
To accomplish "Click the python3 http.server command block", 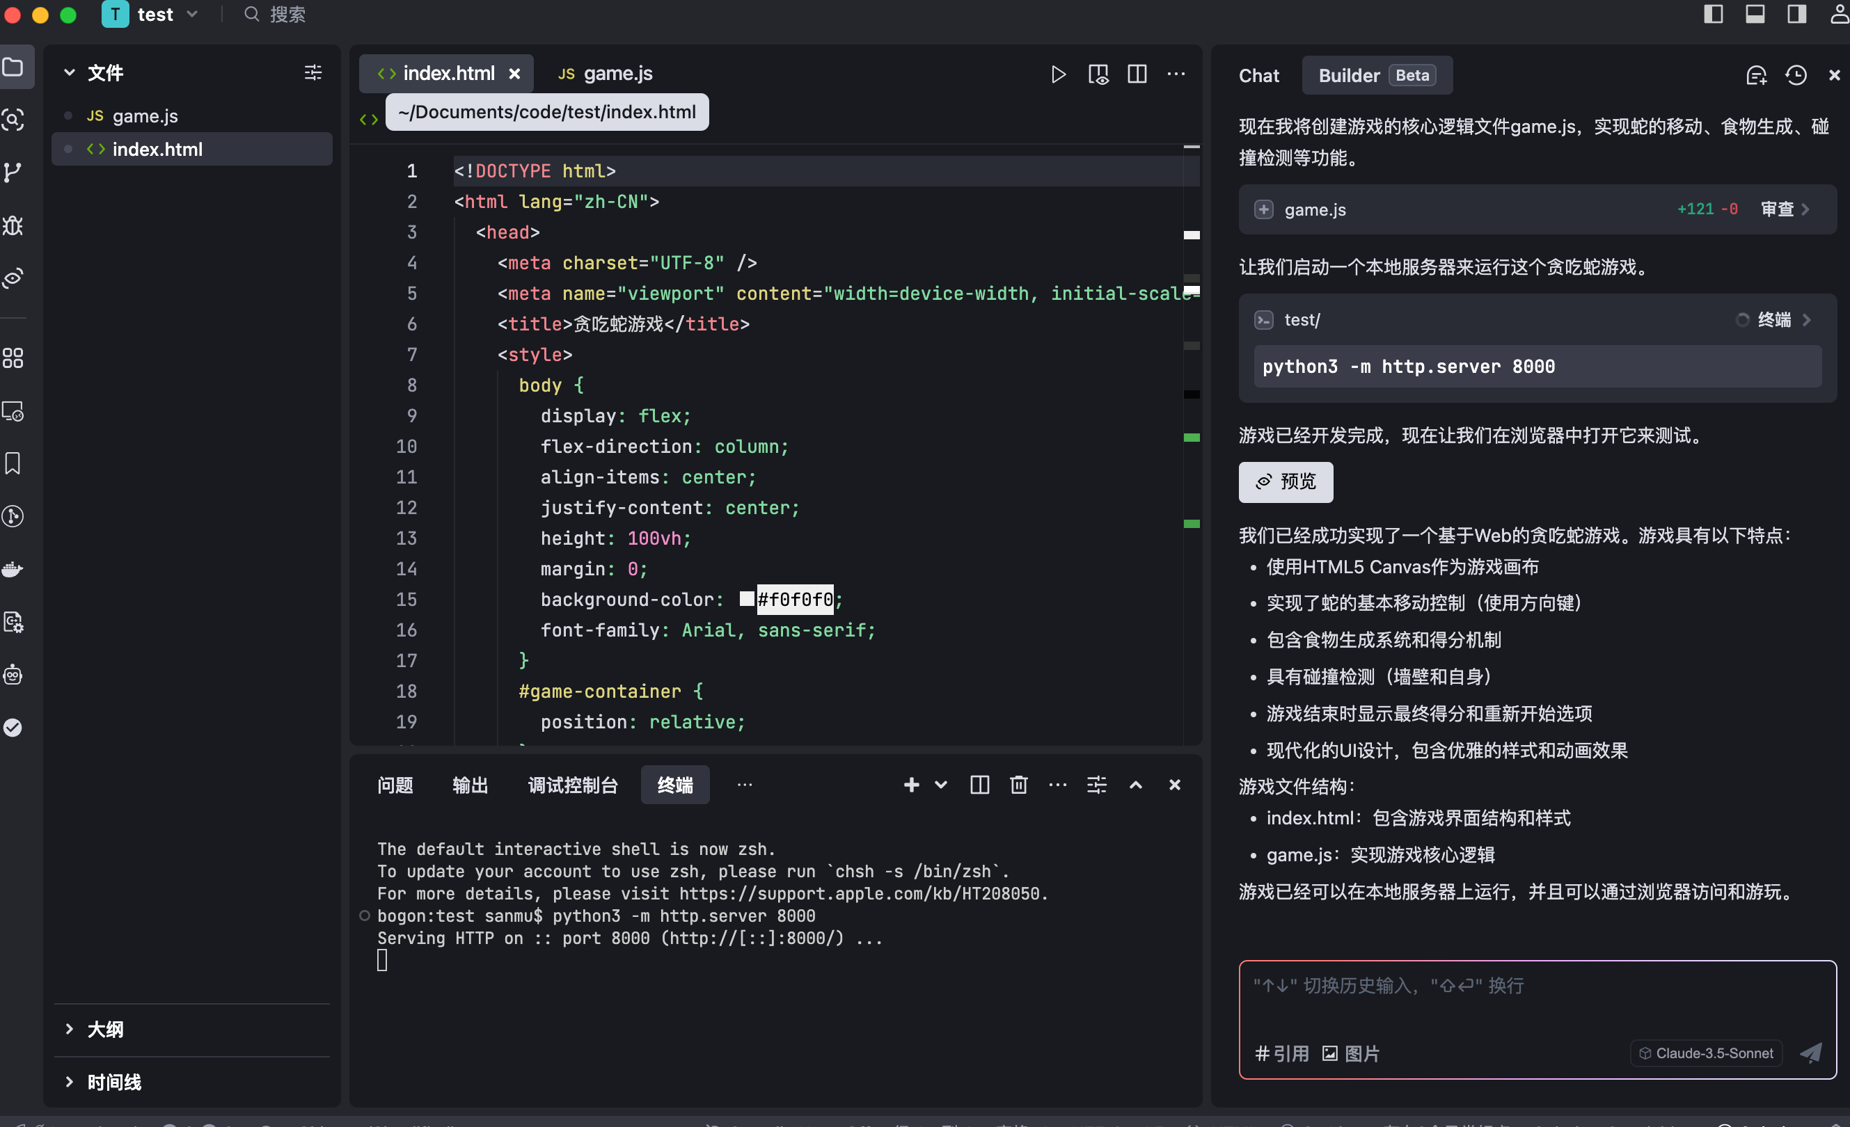I will (x=1537, y=366).
